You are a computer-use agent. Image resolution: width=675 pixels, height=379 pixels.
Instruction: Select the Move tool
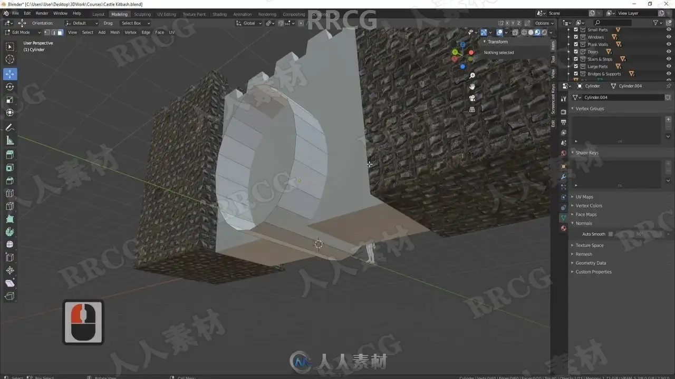point(10,74)
